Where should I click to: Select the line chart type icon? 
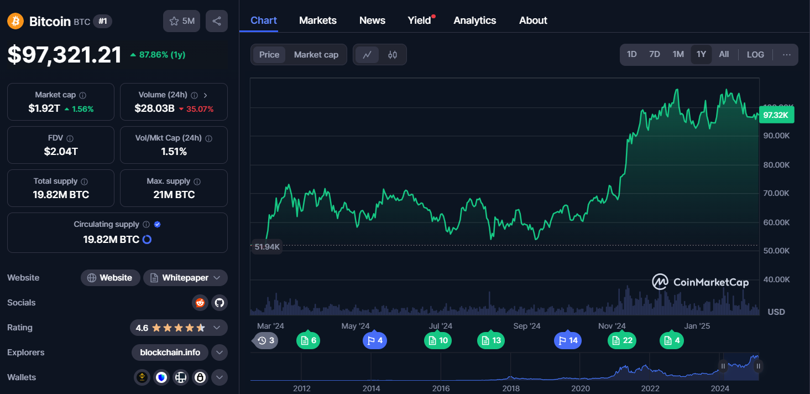(367, 55)
